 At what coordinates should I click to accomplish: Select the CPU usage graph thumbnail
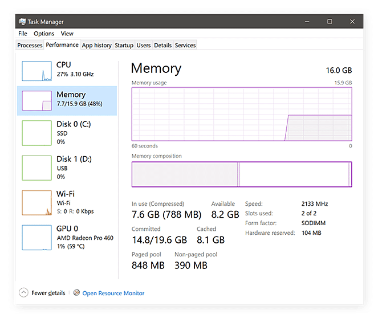point(36,71)
